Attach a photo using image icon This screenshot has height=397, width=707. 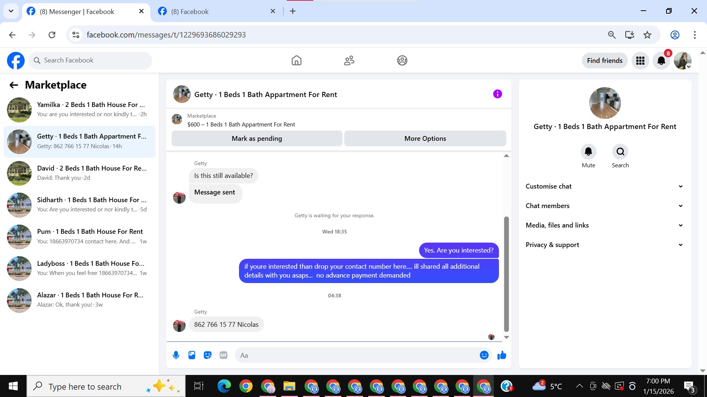(192, 355)
